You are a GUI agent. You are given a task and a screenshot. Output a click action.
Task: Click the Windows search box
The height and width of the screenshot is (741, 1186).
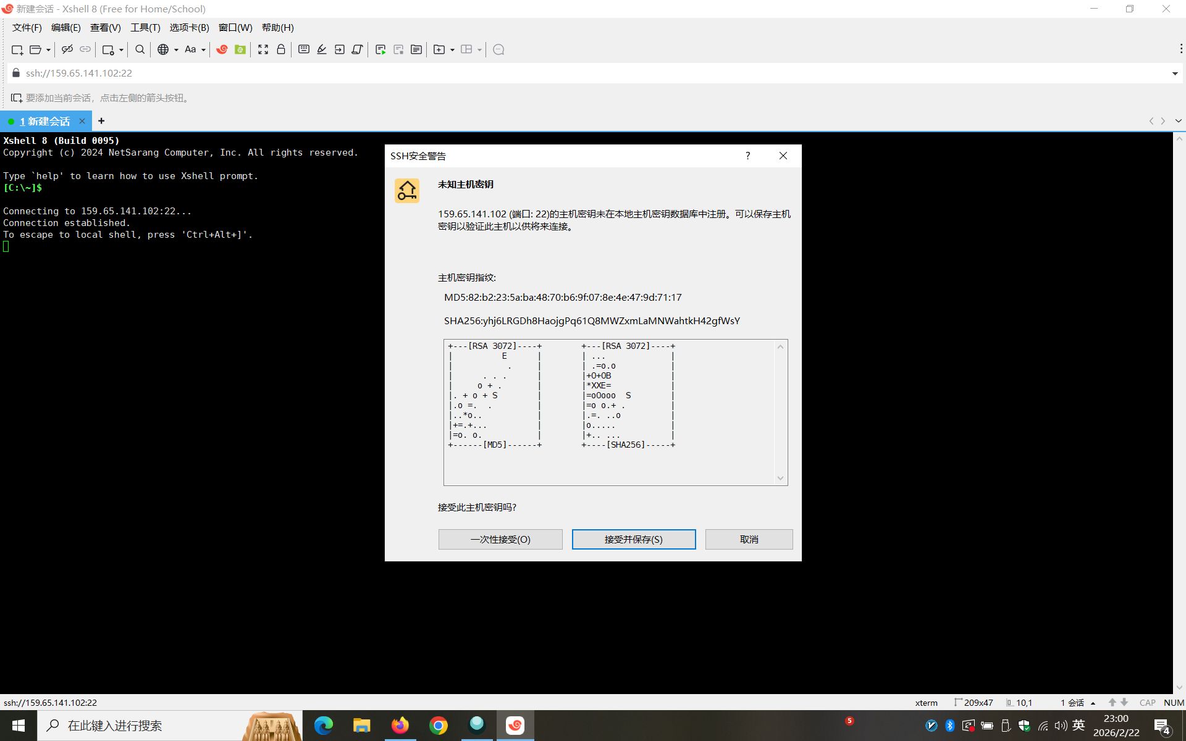point(170,726)
